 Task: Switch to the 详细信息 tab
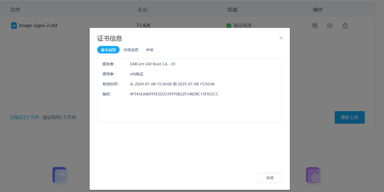[x=131, y=50]
